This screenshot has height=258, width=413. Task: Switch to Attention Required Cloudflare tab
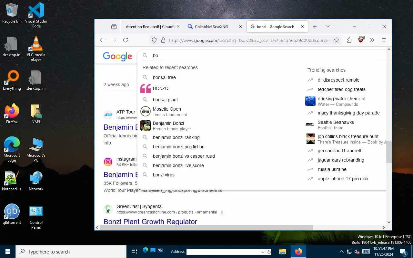coord(150,26)
